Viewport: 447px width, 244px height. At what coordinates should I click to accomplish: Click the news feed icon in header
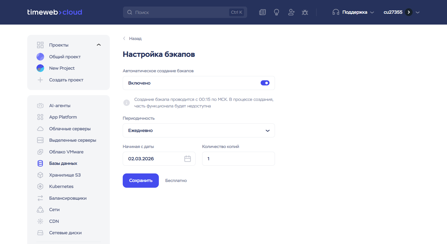262,12
